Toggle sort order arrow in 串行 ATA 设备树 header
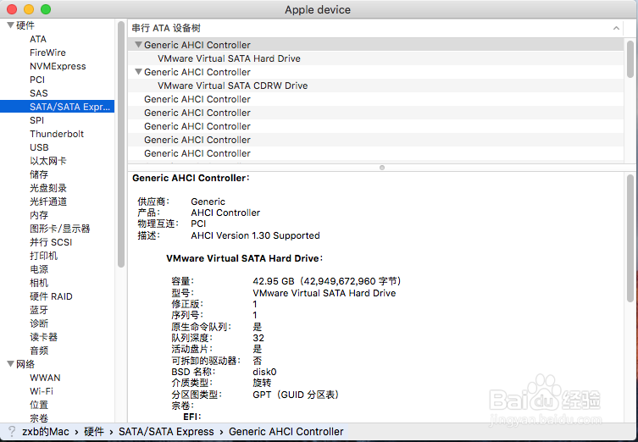This screenshot has height=442, width=638. click(616, 28)
